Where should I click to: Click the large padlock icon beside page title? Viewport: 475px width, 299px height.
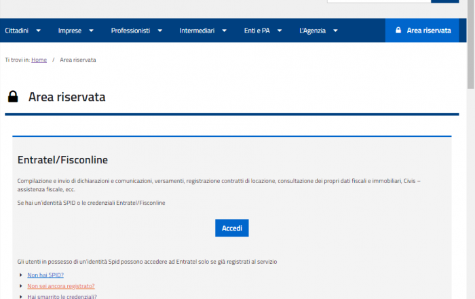(13, 96)
